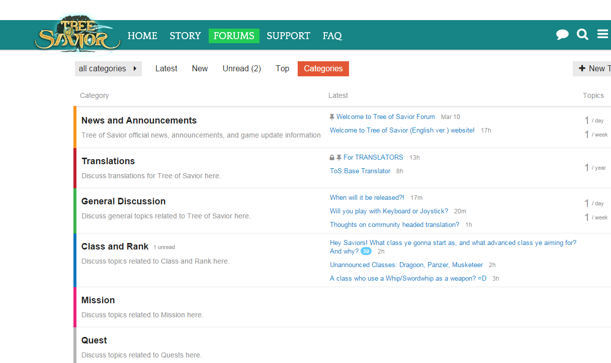Go to the STORY menu item
This screenshot has height=363, width=611.
185,36
